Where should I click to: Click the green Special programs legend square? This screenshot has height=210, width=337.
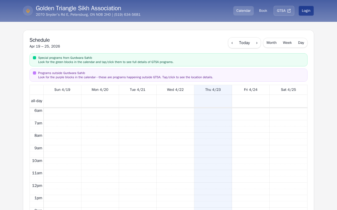click(x=34, y=58)
